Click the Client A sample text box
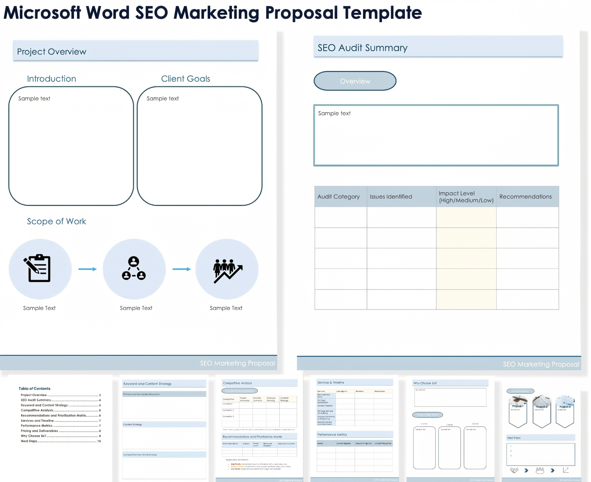591x482 pixels. 424,448
